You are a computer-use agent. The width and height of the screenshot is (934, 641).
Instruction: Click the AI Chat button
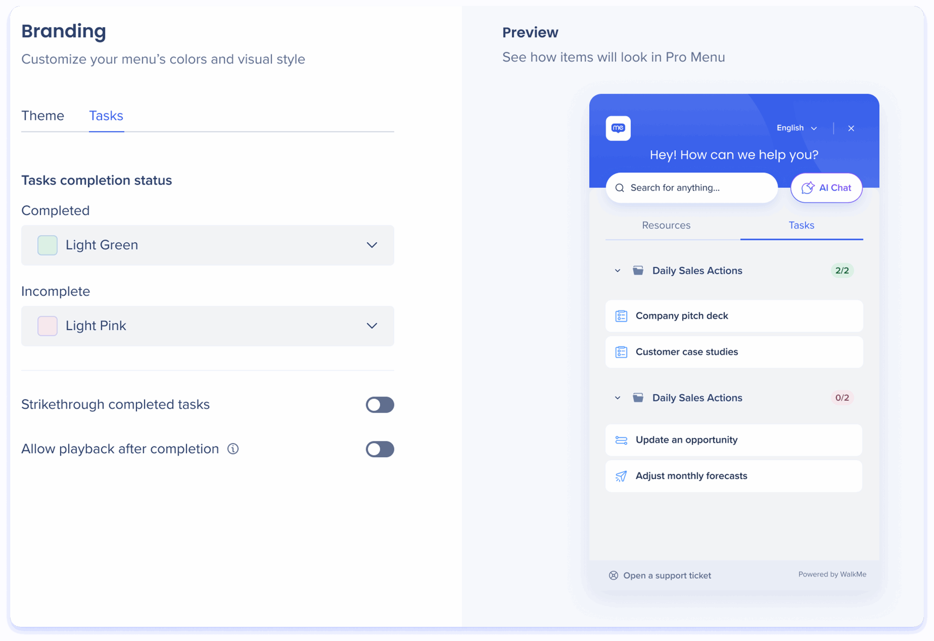pos(826,188)
